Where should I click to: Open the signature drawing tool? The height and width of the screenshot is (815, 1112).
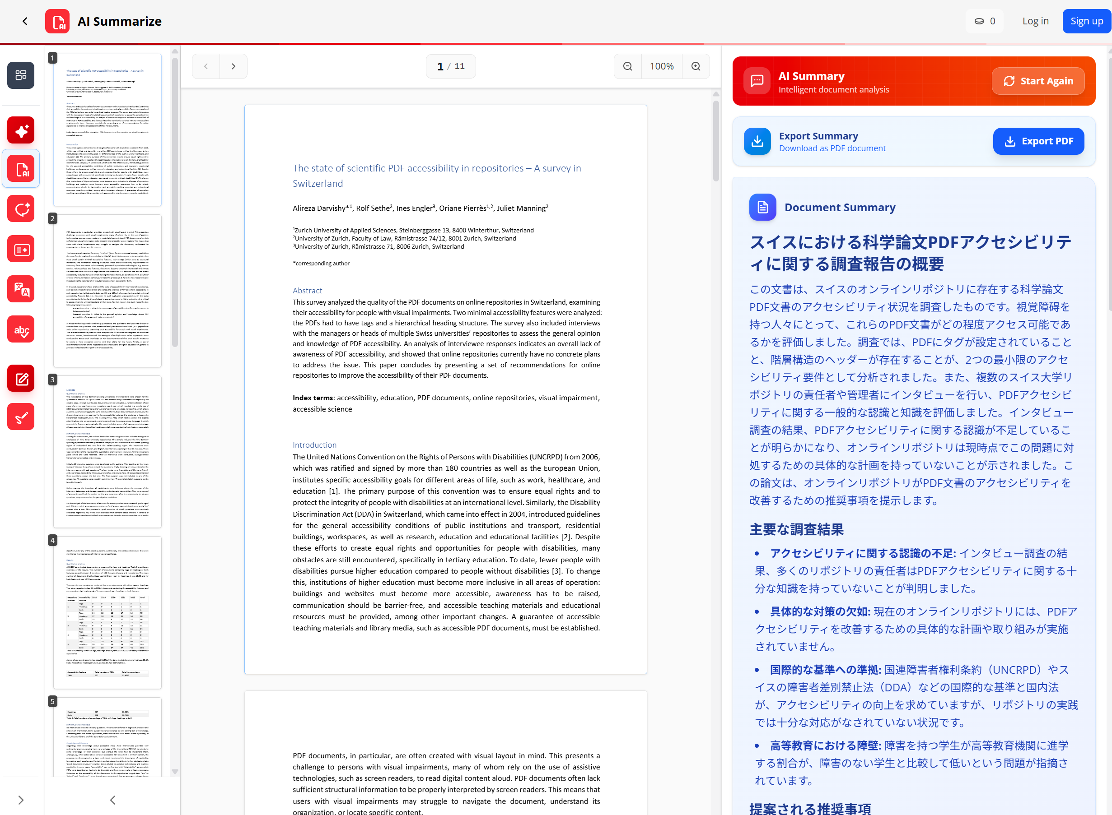[x=20, y=417]
